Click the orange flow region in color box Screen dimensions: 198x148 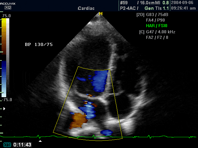coord(78,121)
